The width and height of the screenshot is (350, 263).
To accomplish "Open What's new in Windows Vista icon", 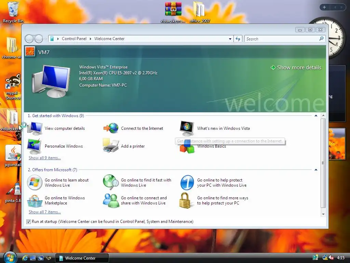I will click(187, 128).
